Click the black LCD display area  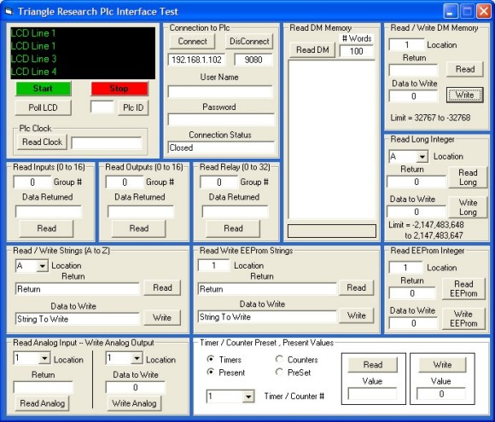pos(83,53)
